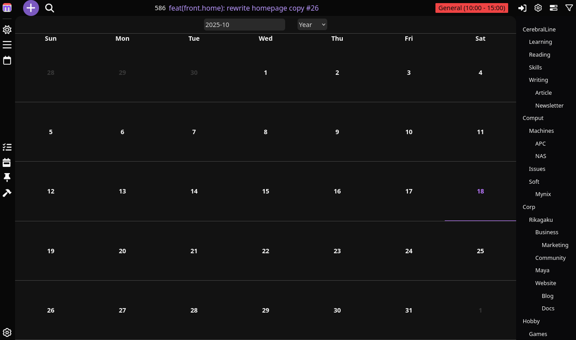Click the login arrow icon in top bar

pyautogui.click(x=522, y=8)
